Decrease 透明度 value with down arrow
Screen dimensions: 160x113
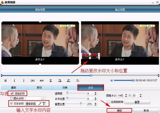95,94
